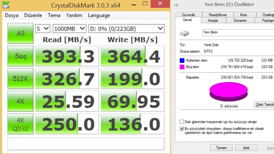Expand the 1000MB test size dropdown
This screenshot has width=274, height=154.
(69, 28)
